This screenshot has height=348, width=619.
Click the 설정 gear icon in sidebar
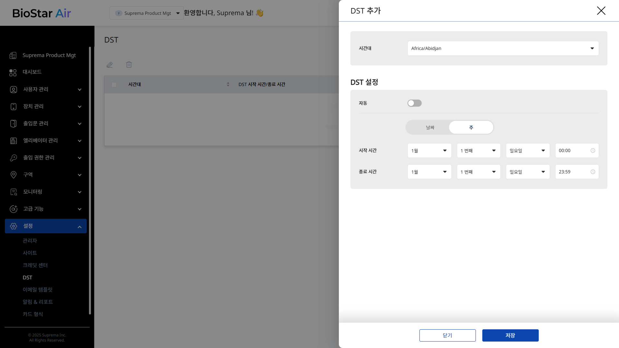(13, 226)
